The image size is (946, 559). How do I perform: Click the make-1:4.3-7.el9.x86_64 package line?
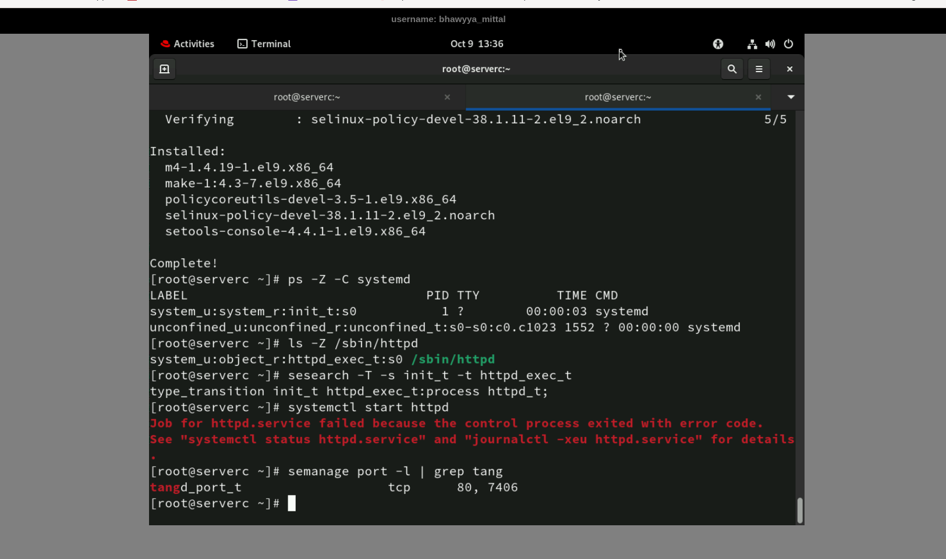(253, 183)
